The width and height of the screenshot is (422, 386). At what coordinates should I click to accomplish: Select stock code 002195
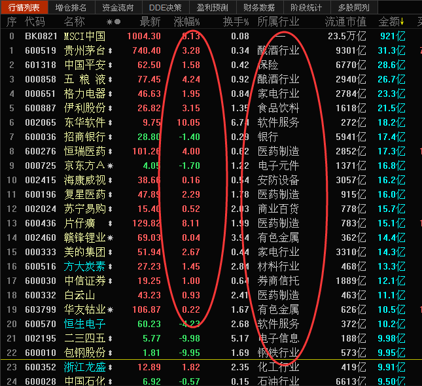tap(41, 339)
